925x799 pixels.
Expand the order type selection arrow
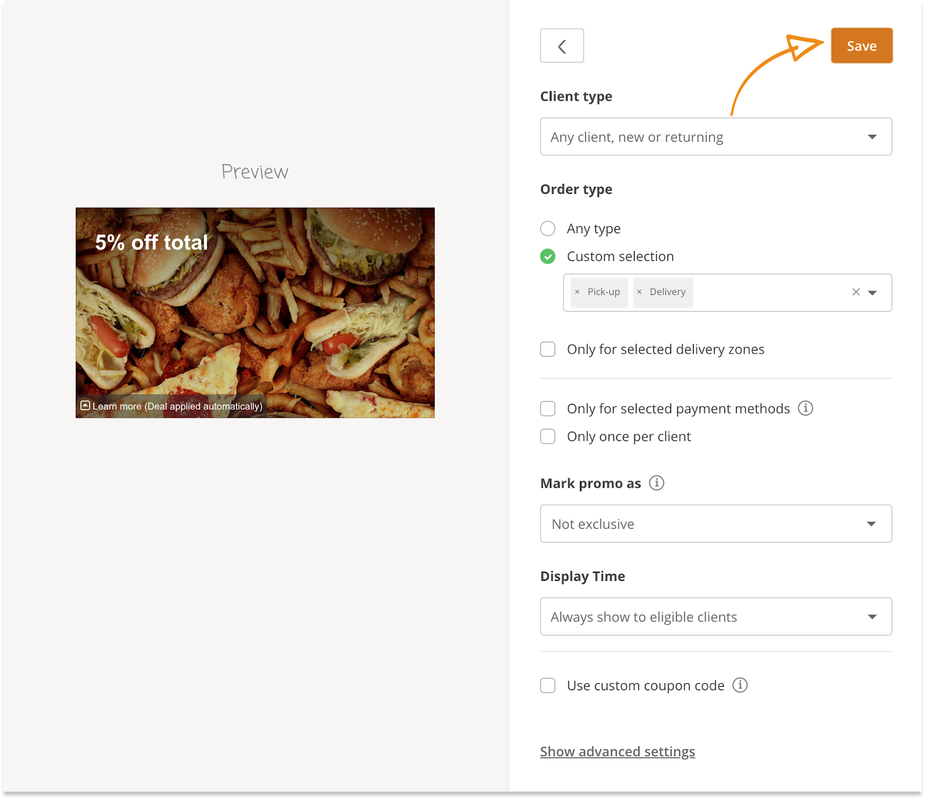tap(872, 293)
